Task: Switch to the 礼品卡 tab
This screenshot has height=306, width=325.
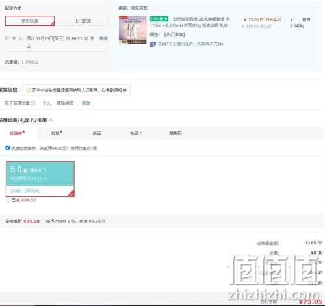Action: click(136, 133)
